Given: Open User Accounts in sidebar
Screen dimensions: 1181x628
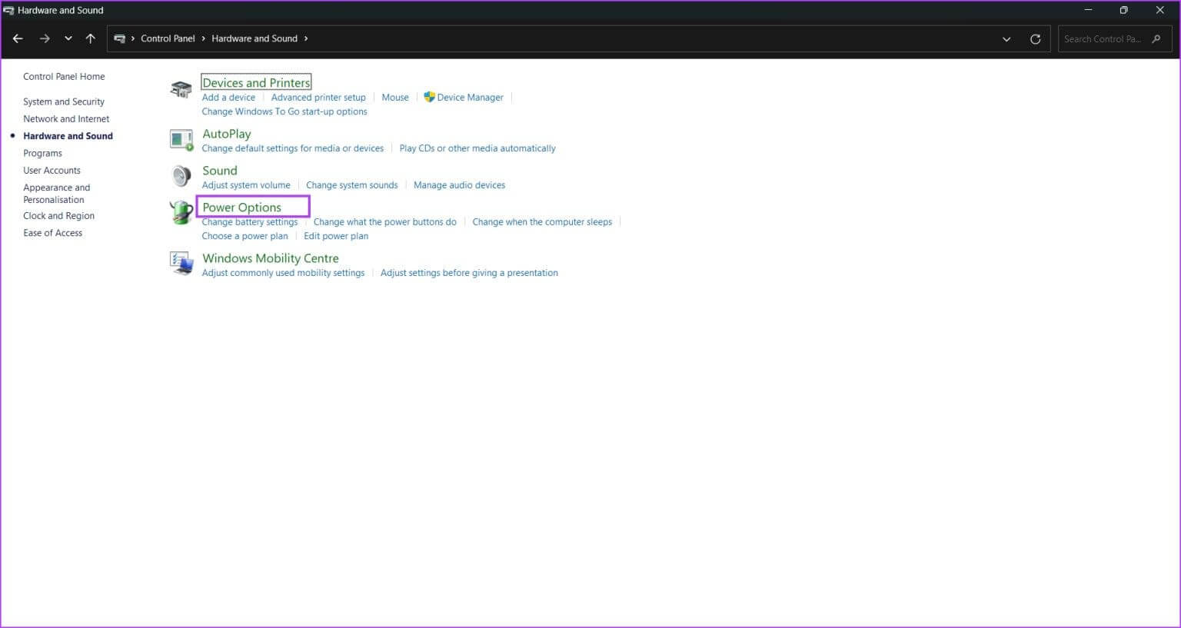Looking at the screenshot, I should (x=52, y=171).
